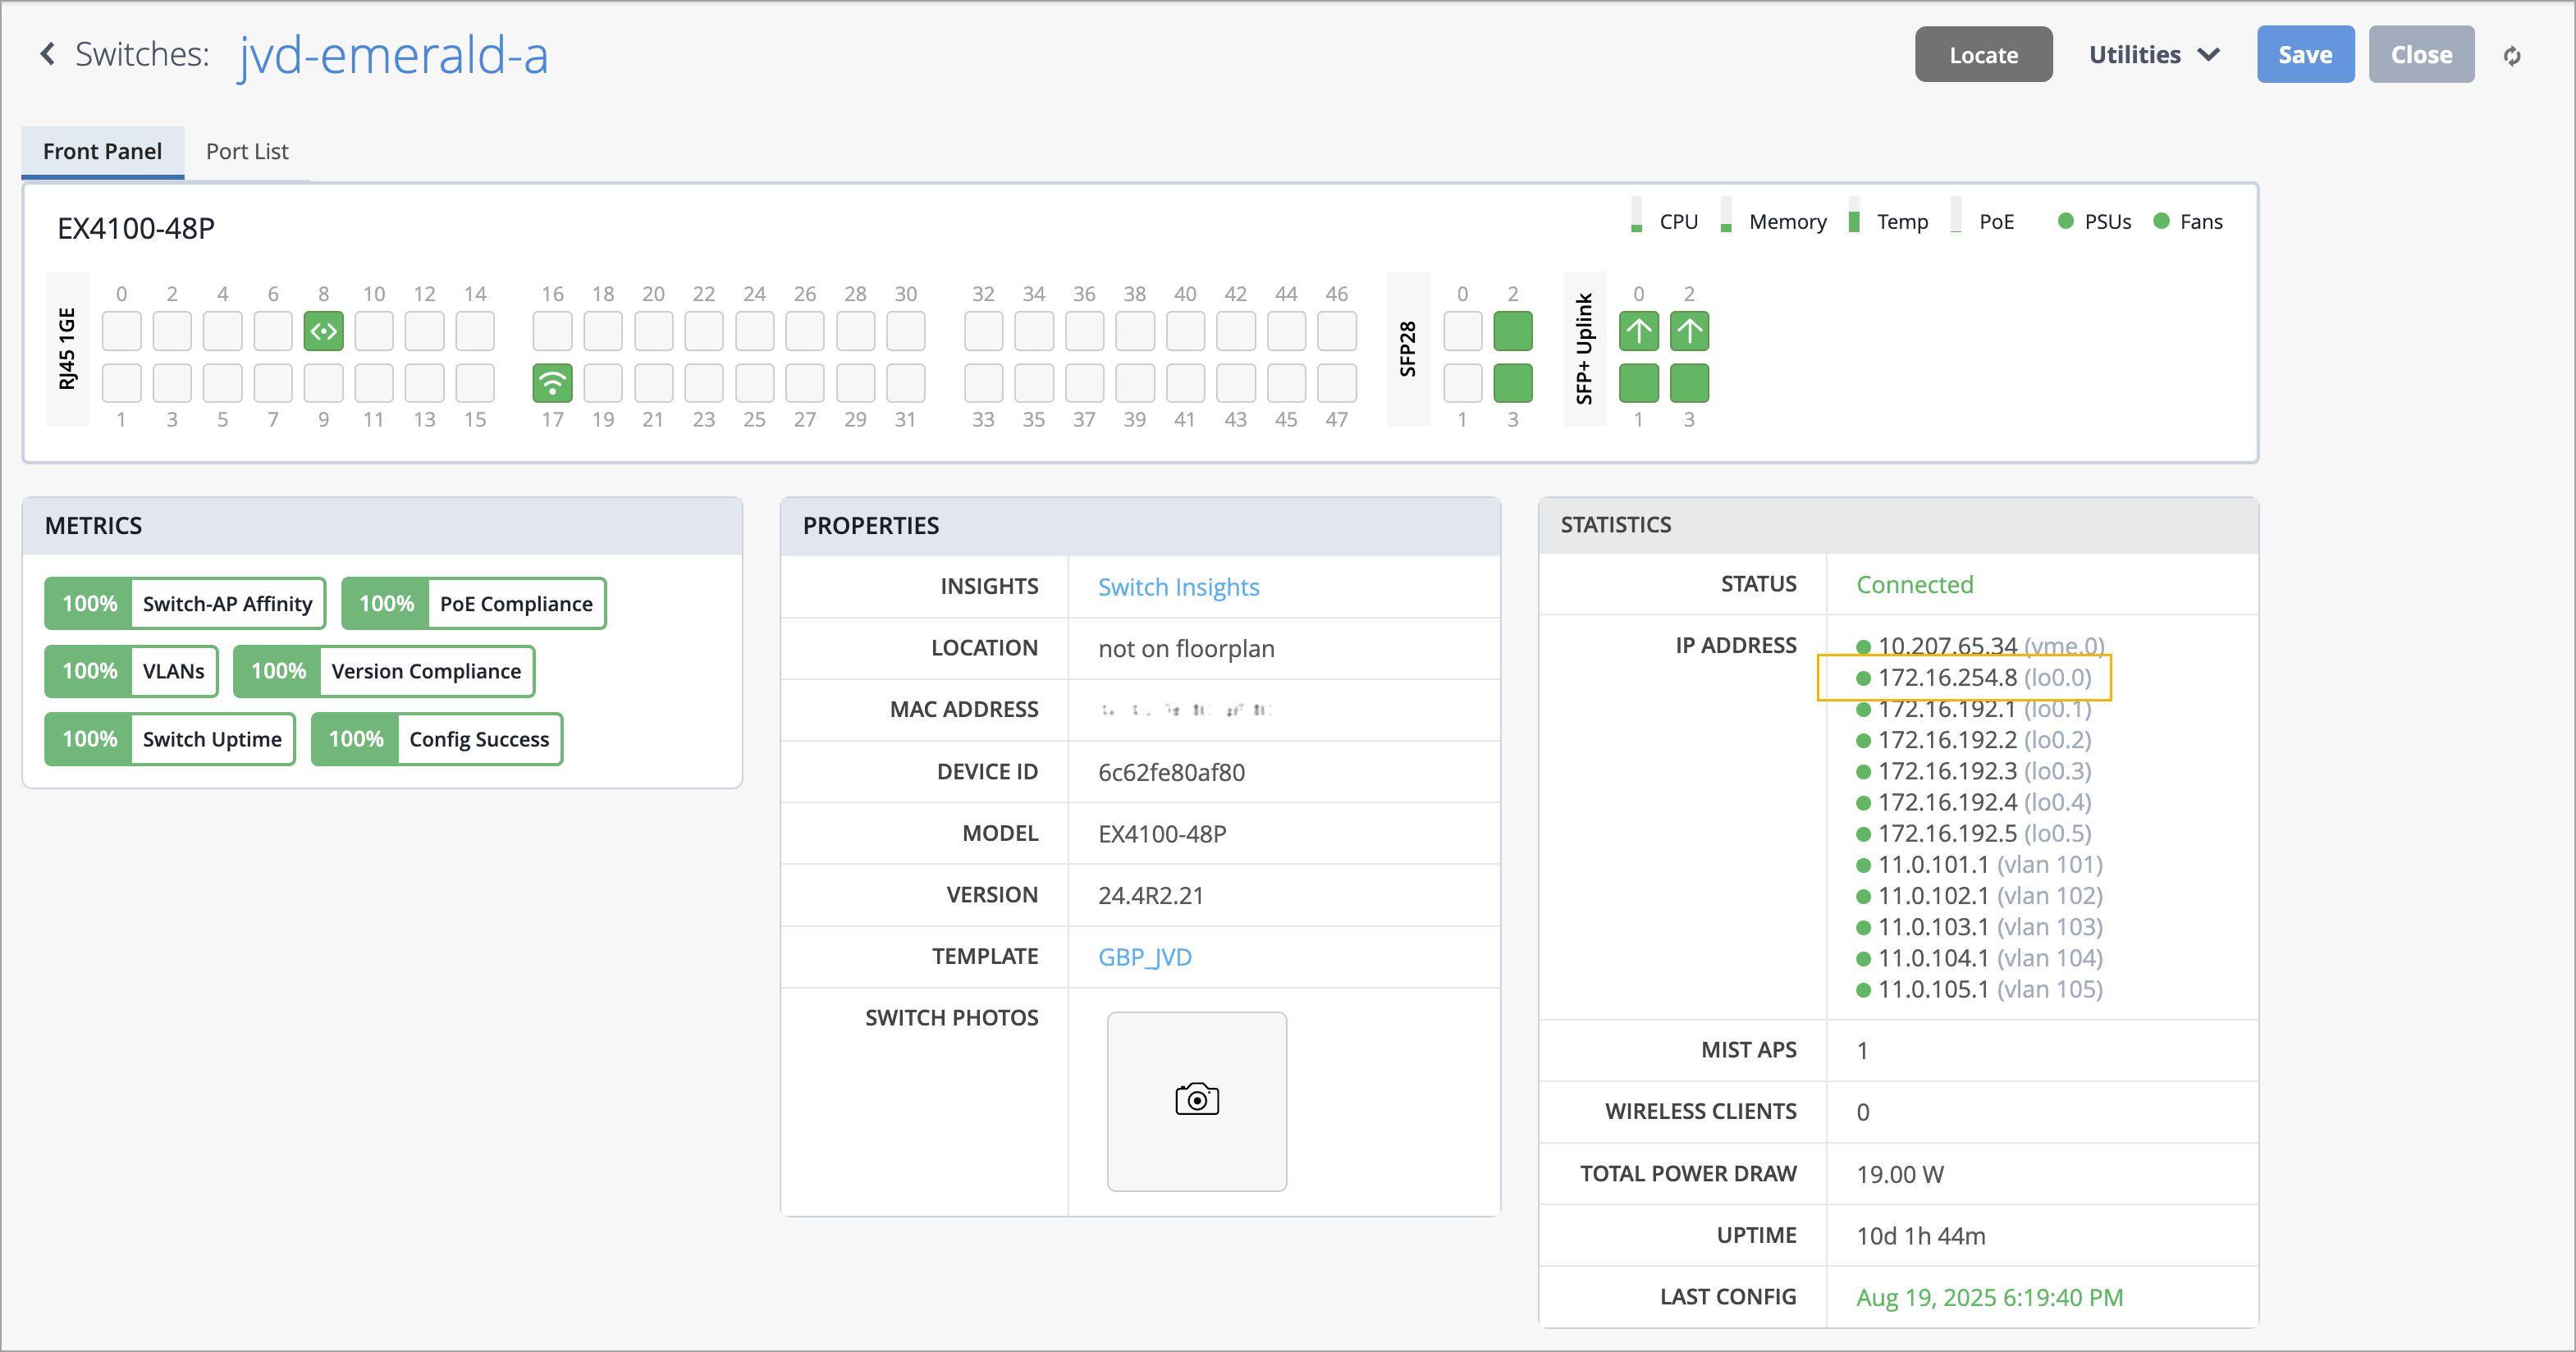
Task: Click the PSUs status indicator
Action: tap(2065, 221)
